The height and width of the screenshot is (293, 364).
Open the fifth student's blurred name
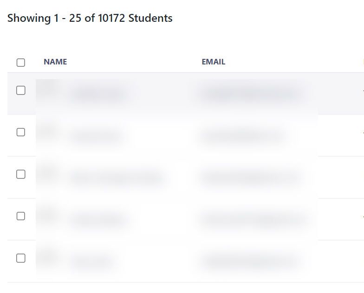coord(92,261)
